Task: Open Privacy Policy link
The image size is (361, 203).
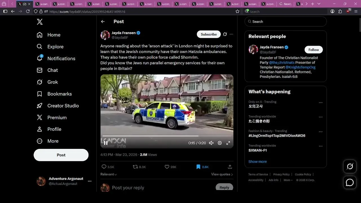Action: coord(281,175)
